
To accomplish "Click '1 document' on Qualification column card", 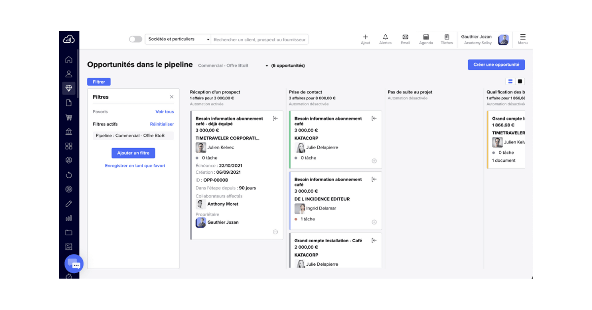I will pos(504,160).
